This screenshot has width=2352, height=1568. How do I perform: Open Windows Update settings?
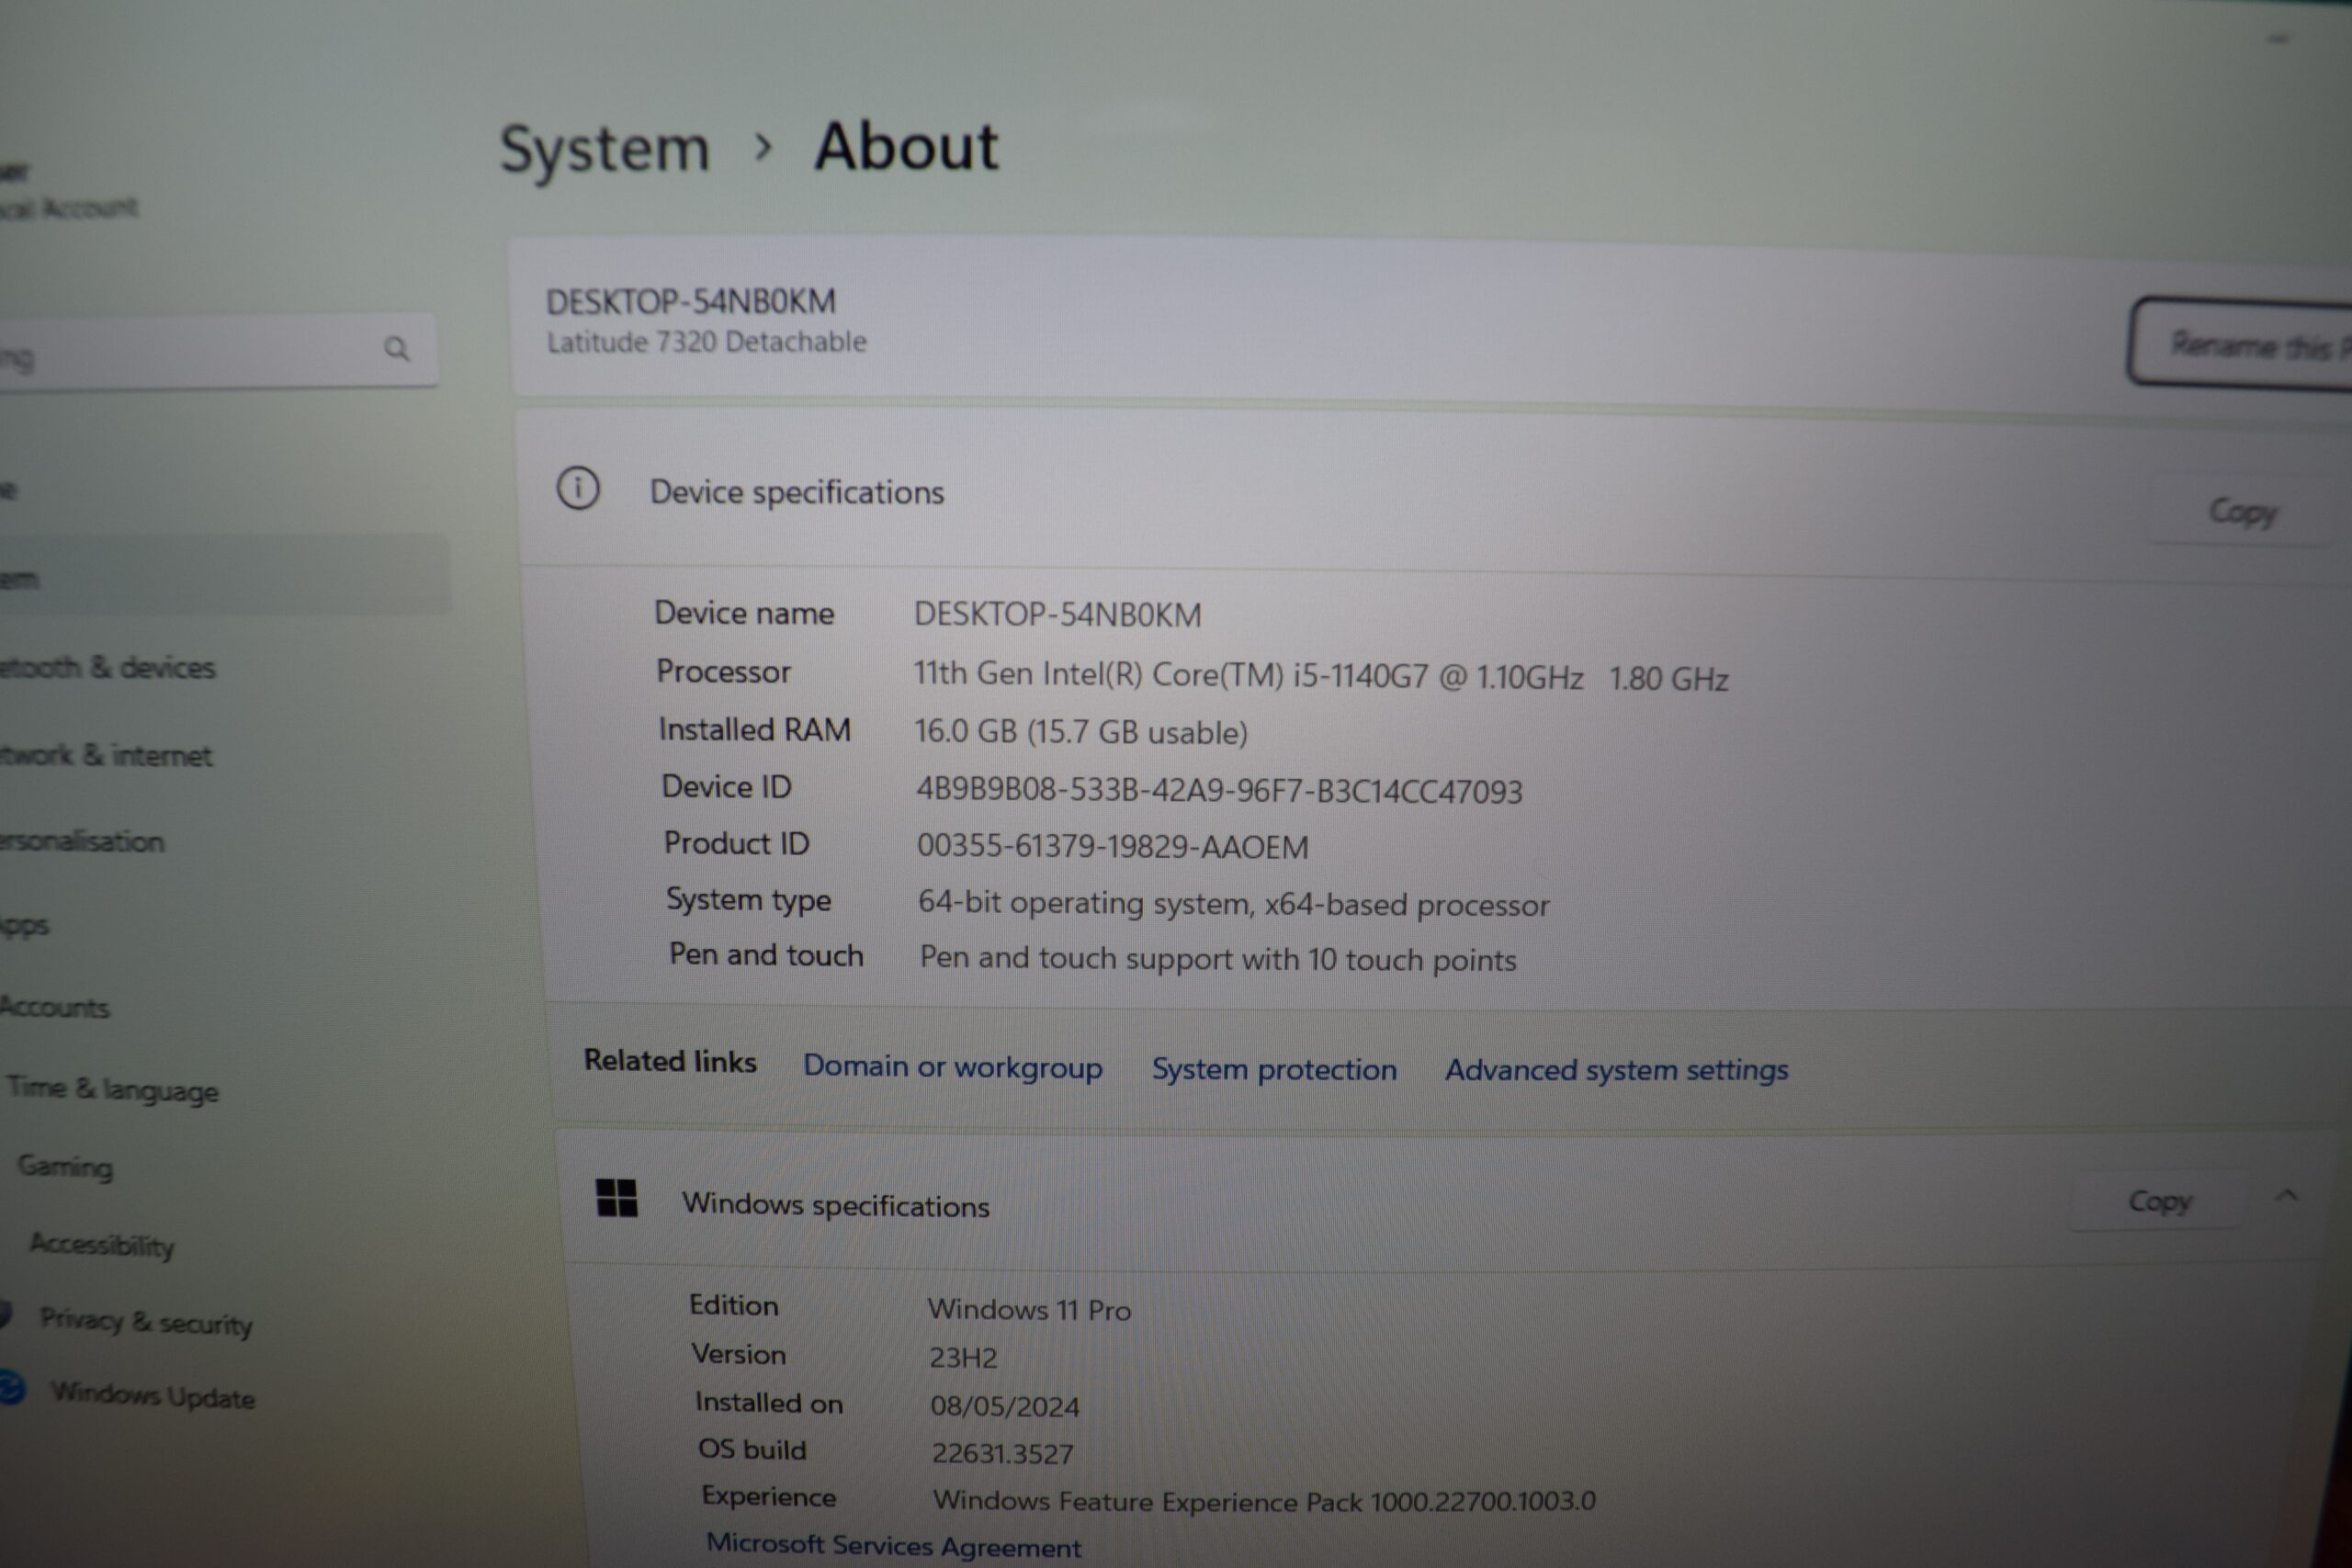(152, 1394)
